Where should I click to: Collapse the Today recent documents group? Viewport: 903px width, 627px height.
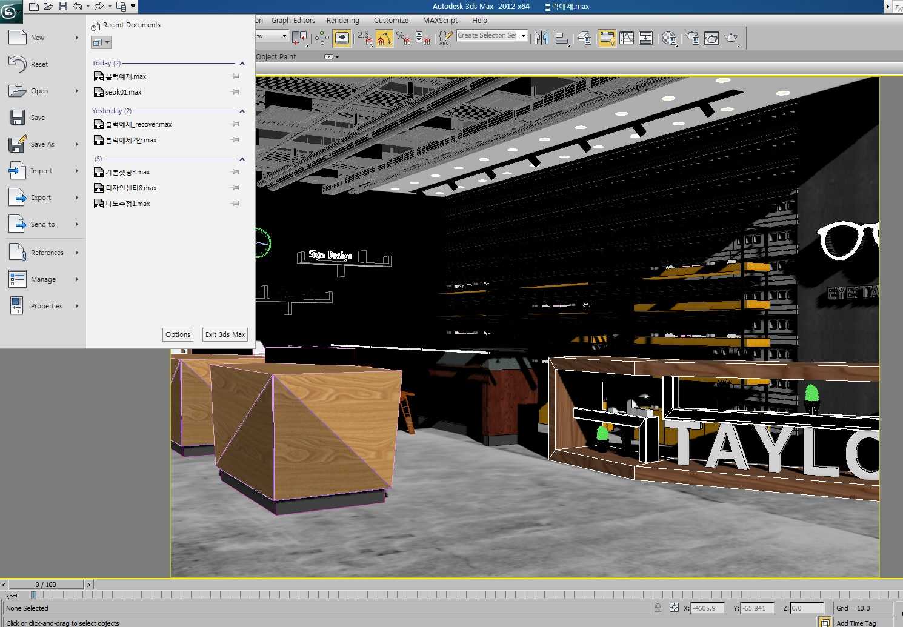tap(242, 63)
